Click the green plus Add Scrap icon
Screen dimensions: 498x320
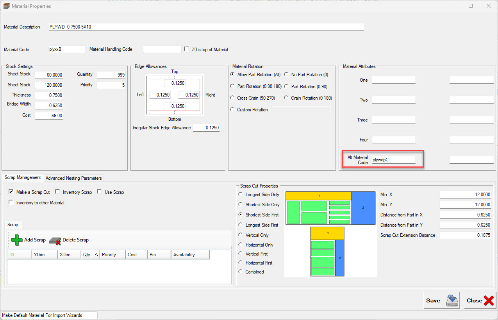pyautogui.click(x=17, y=240)
